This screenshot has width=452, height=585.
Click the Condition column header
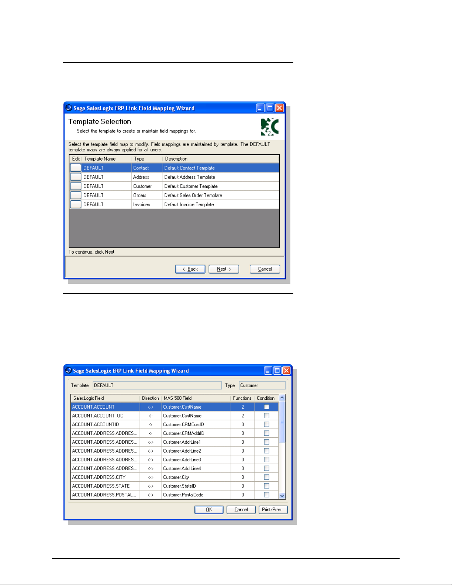click(266, 398)
